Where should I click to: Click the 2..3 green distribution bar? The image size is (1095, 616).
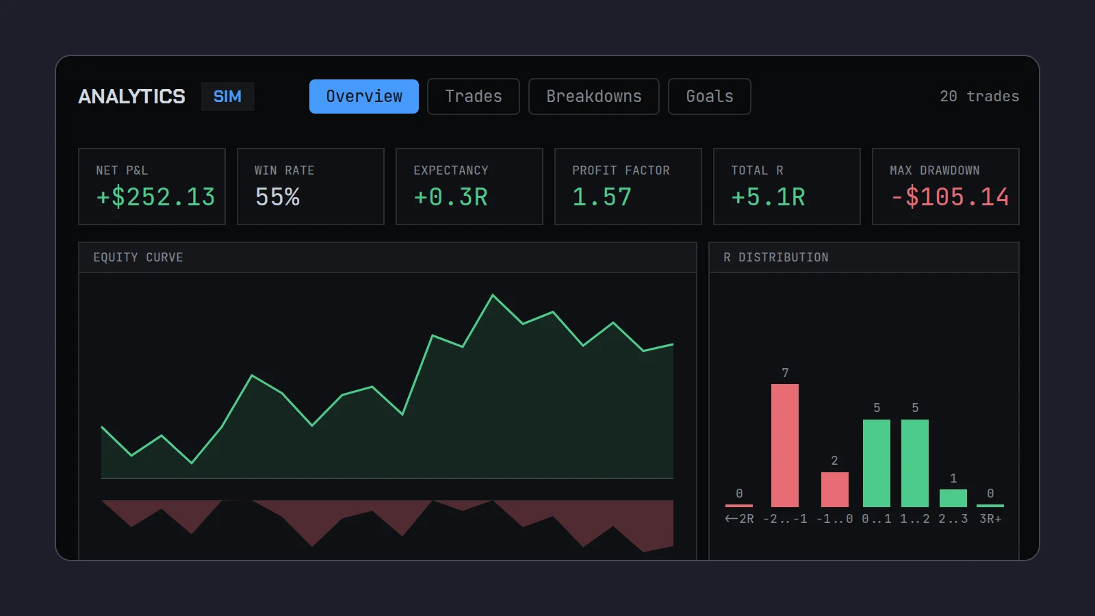pyautogui.click(x=953, y=498)
